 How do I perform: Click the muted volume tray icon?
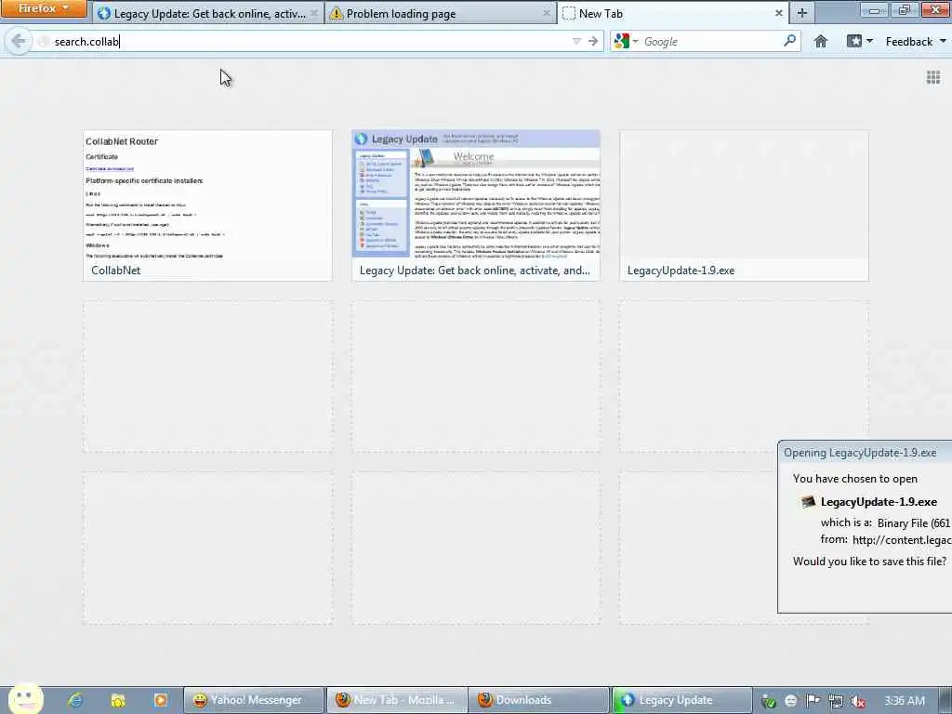pyautogui.click(x=857, y=701)
